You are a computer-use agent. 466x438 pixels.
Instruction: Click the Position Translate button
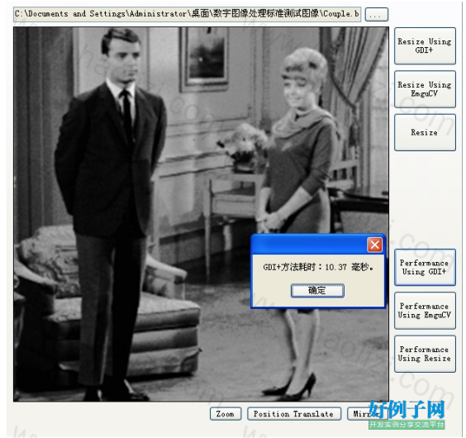click(293, 413)
